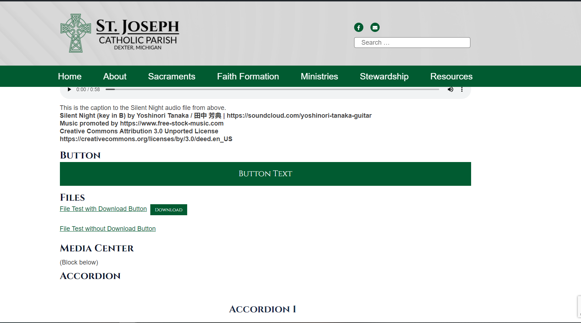
Task: Seek along the audio progress bar
Action: pyautogui.click(x=272, y=89)
